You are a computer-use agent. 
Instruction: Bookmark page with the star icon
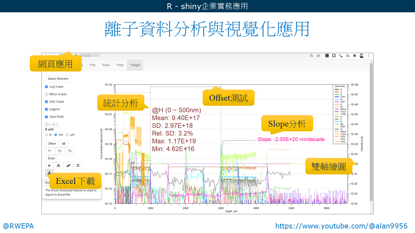click(x=318, y=56)
